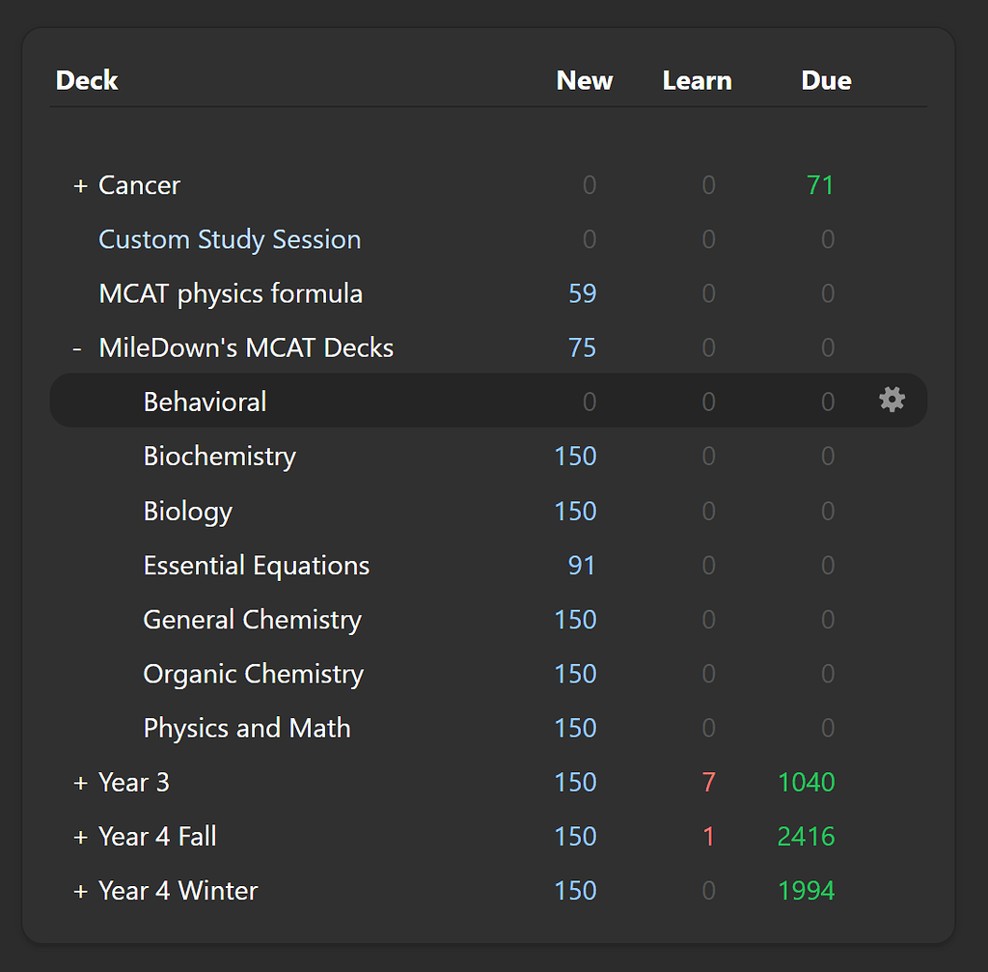
Task: Click the Behavioral subdeck name
Action: [x=205, y=402]
